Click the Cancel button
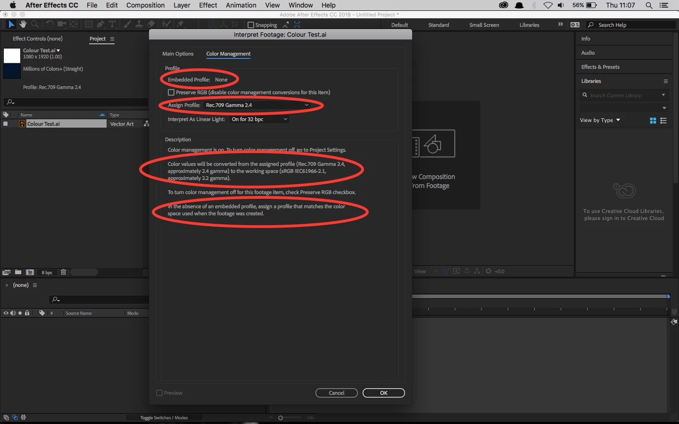Screen dimensions: 679x424 pos(337,393)
